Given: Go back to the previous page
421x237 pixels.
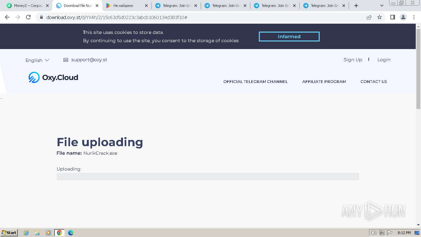Looking at the screenshot, I should pyautogui.click(x=7, y=17).
